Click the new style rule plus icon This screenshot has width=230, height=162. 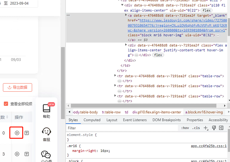click(x=206, y=128)
